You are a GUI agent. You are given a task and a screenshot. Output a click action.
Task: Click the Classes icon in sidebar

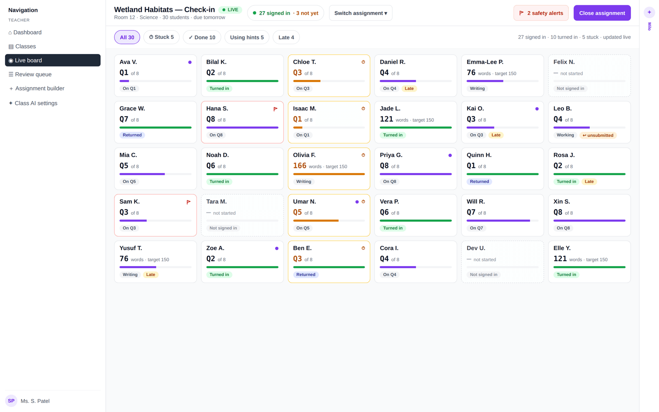[x=11, y=47]
